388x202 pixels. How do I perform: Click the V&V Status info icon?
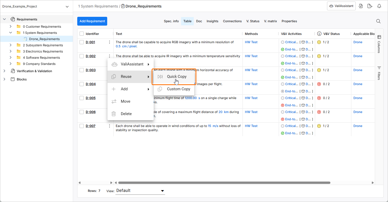(319, 34)
